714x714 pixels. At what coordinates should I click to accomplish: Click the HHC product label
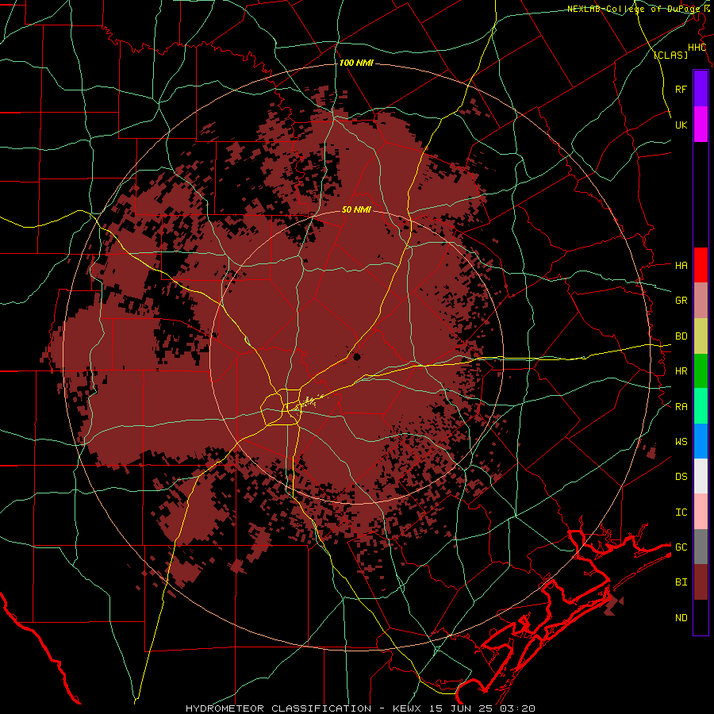[x=697, y=48]
